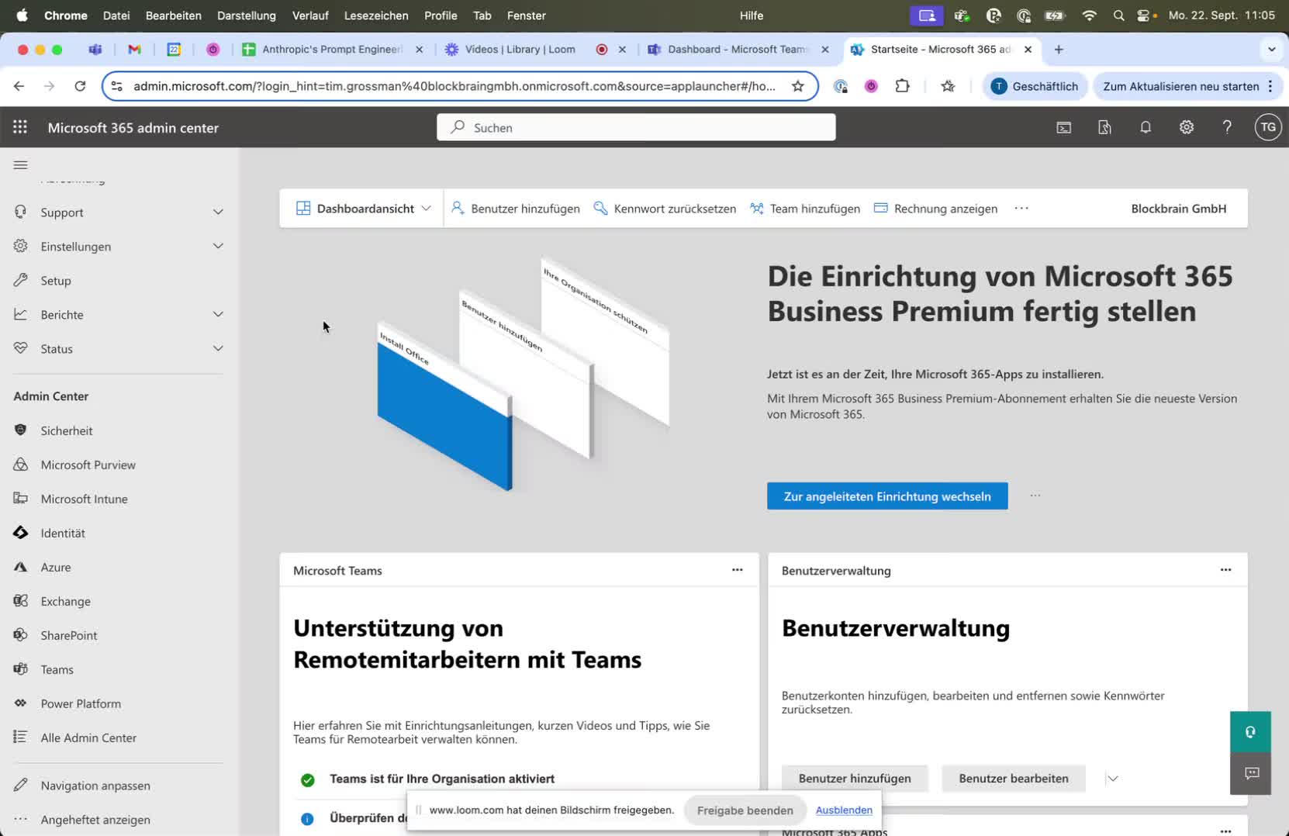This screenshot has width=1289, height=836.
Task: Open the TG account avatar
Action: pyautogui.click(x=1267, y=127)
